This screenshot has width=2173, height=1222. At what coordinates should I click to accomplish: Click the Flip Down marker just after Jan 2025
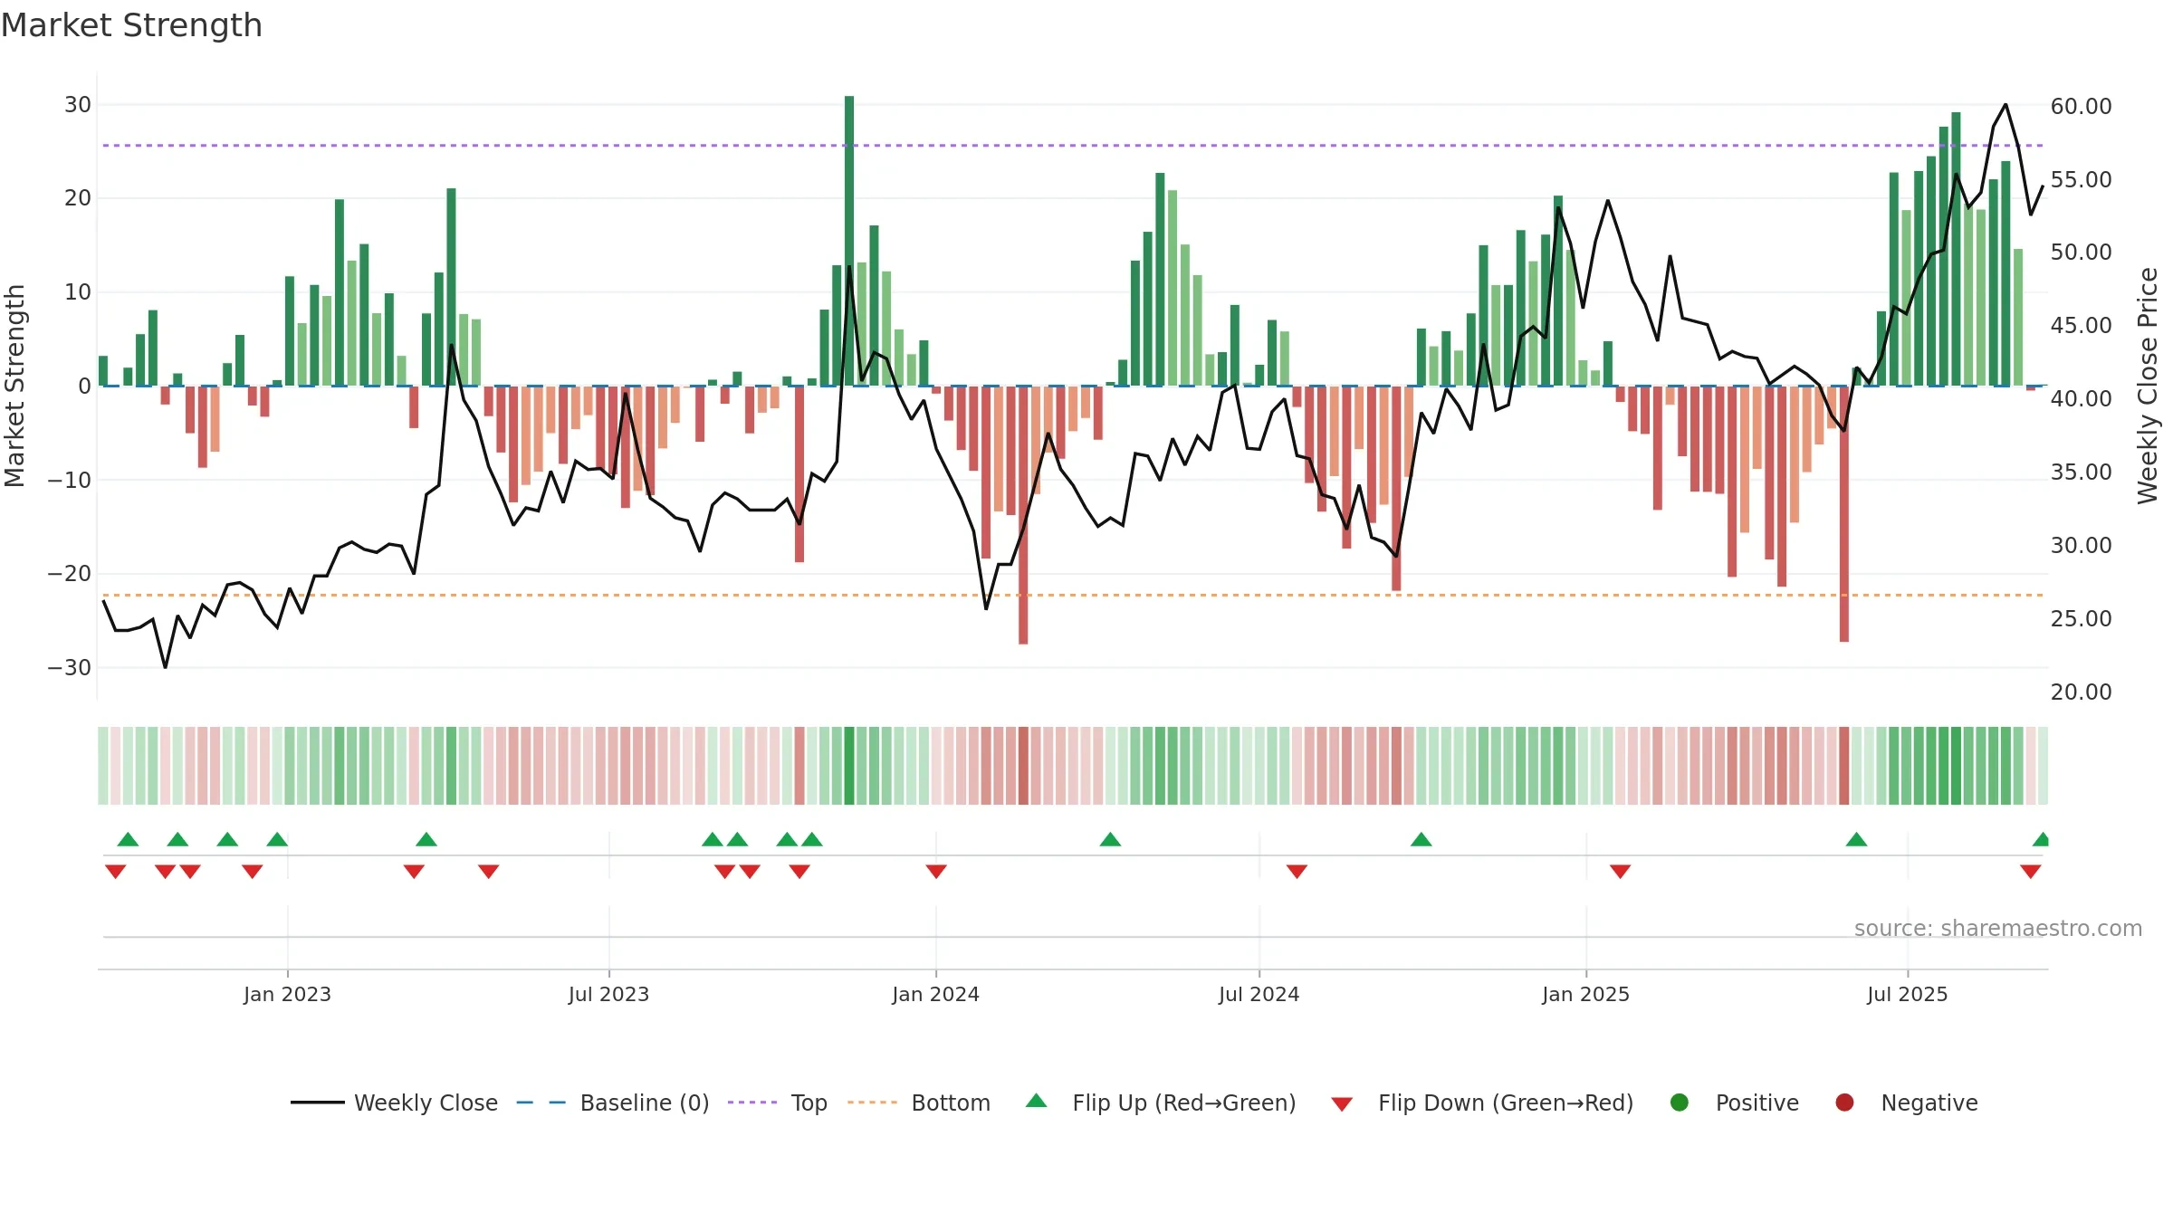[x=1621, y=872]
